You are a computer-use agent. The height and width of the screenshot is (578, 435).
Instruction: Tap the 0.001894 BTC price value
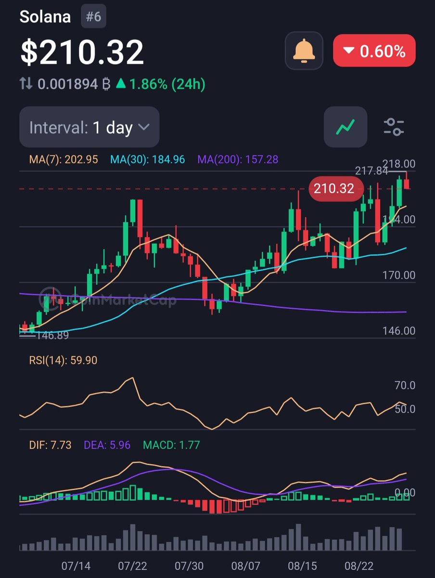point(74,85)
